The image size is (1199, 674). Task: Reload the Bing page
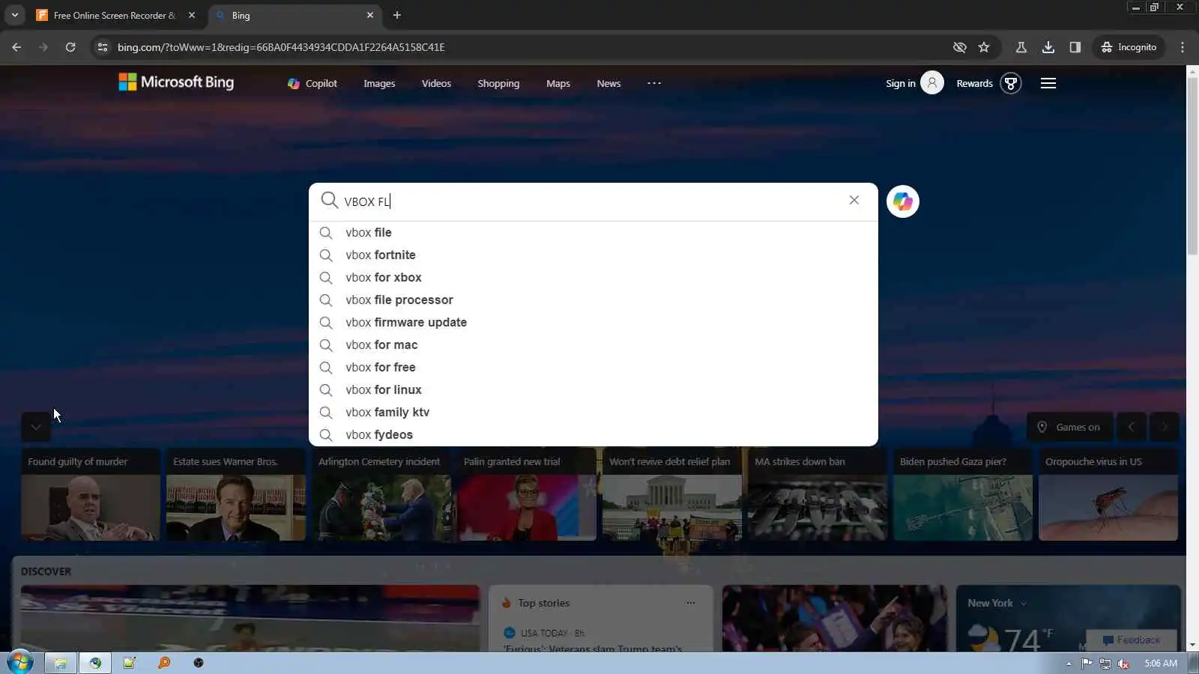tap(70, 47)
